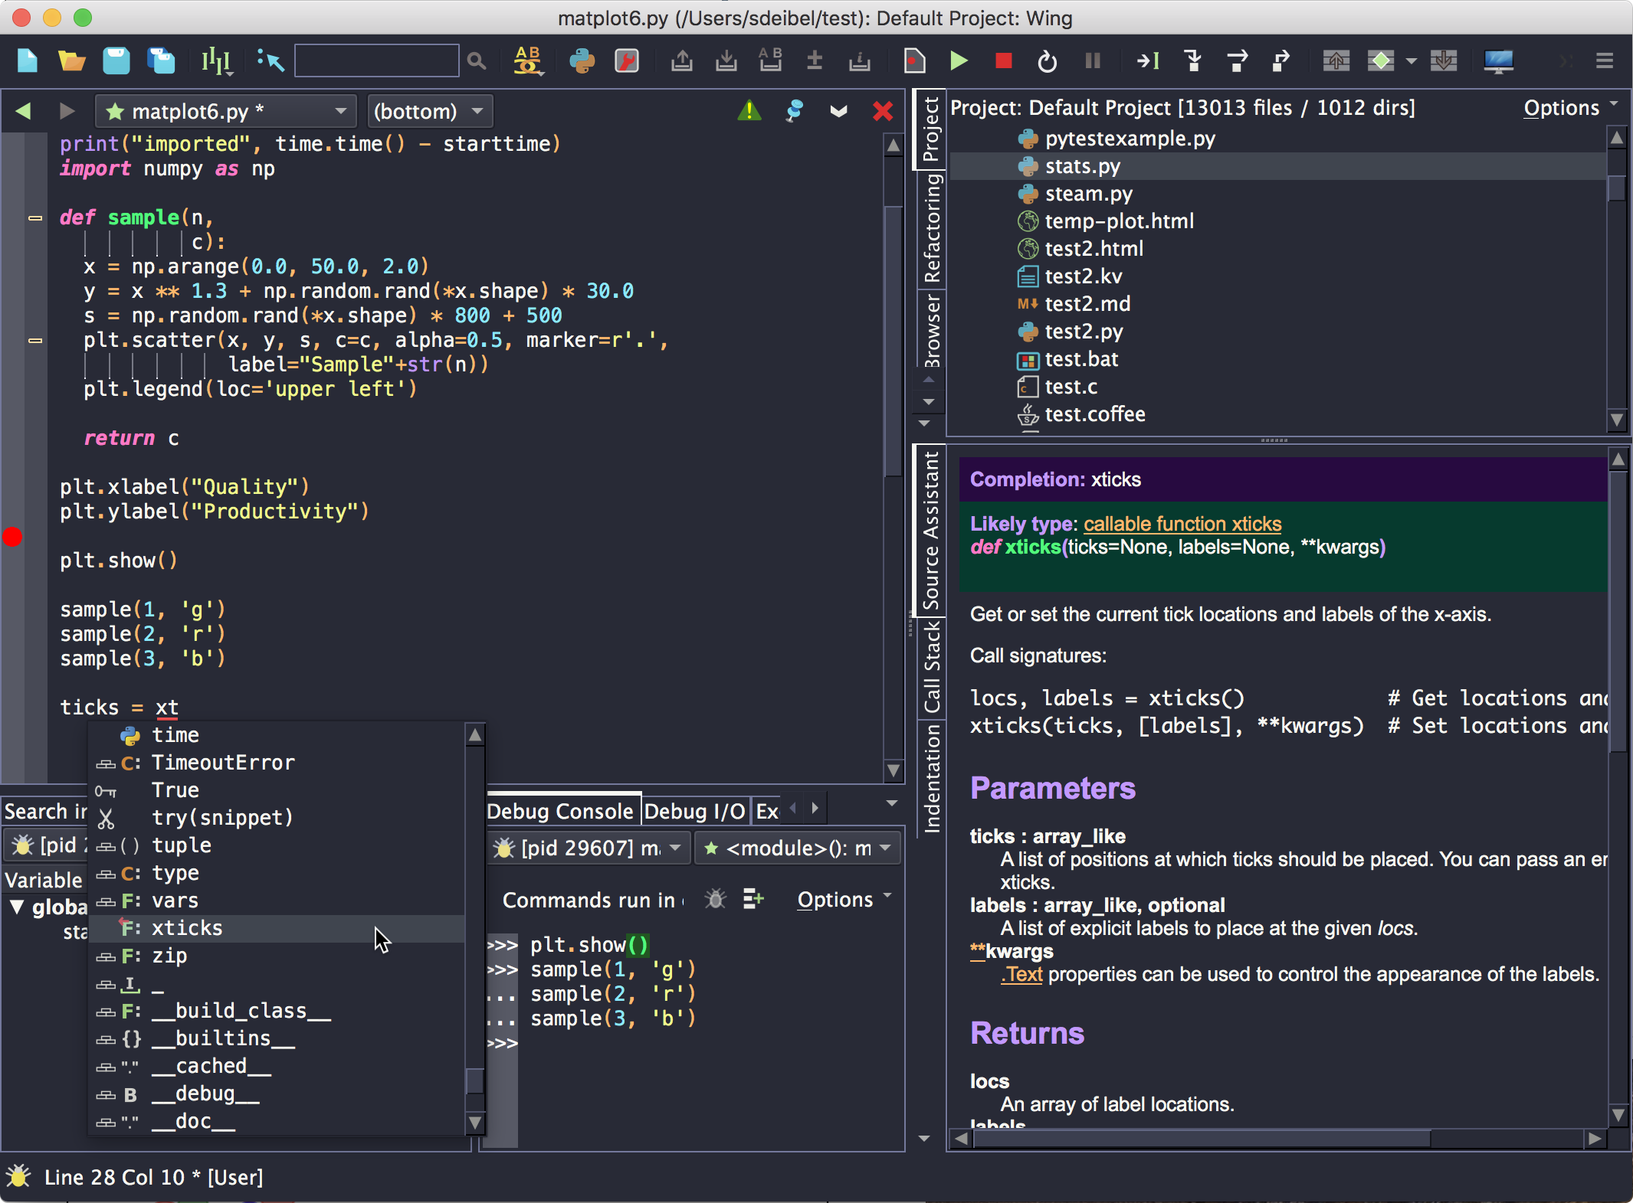
Task: Toggle breakpoint on red dot in margin
Action: tap(12, 537)
